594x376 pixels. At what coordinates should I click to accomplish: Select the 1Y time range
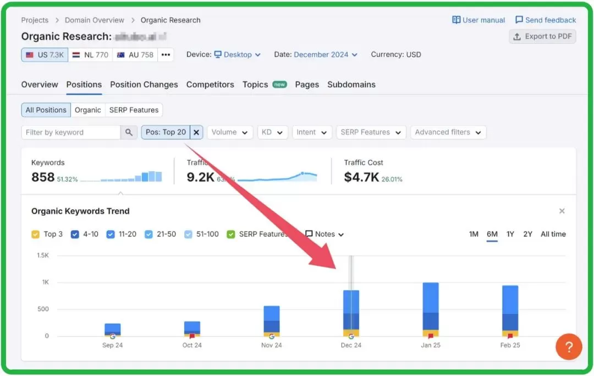coord(510,234)
